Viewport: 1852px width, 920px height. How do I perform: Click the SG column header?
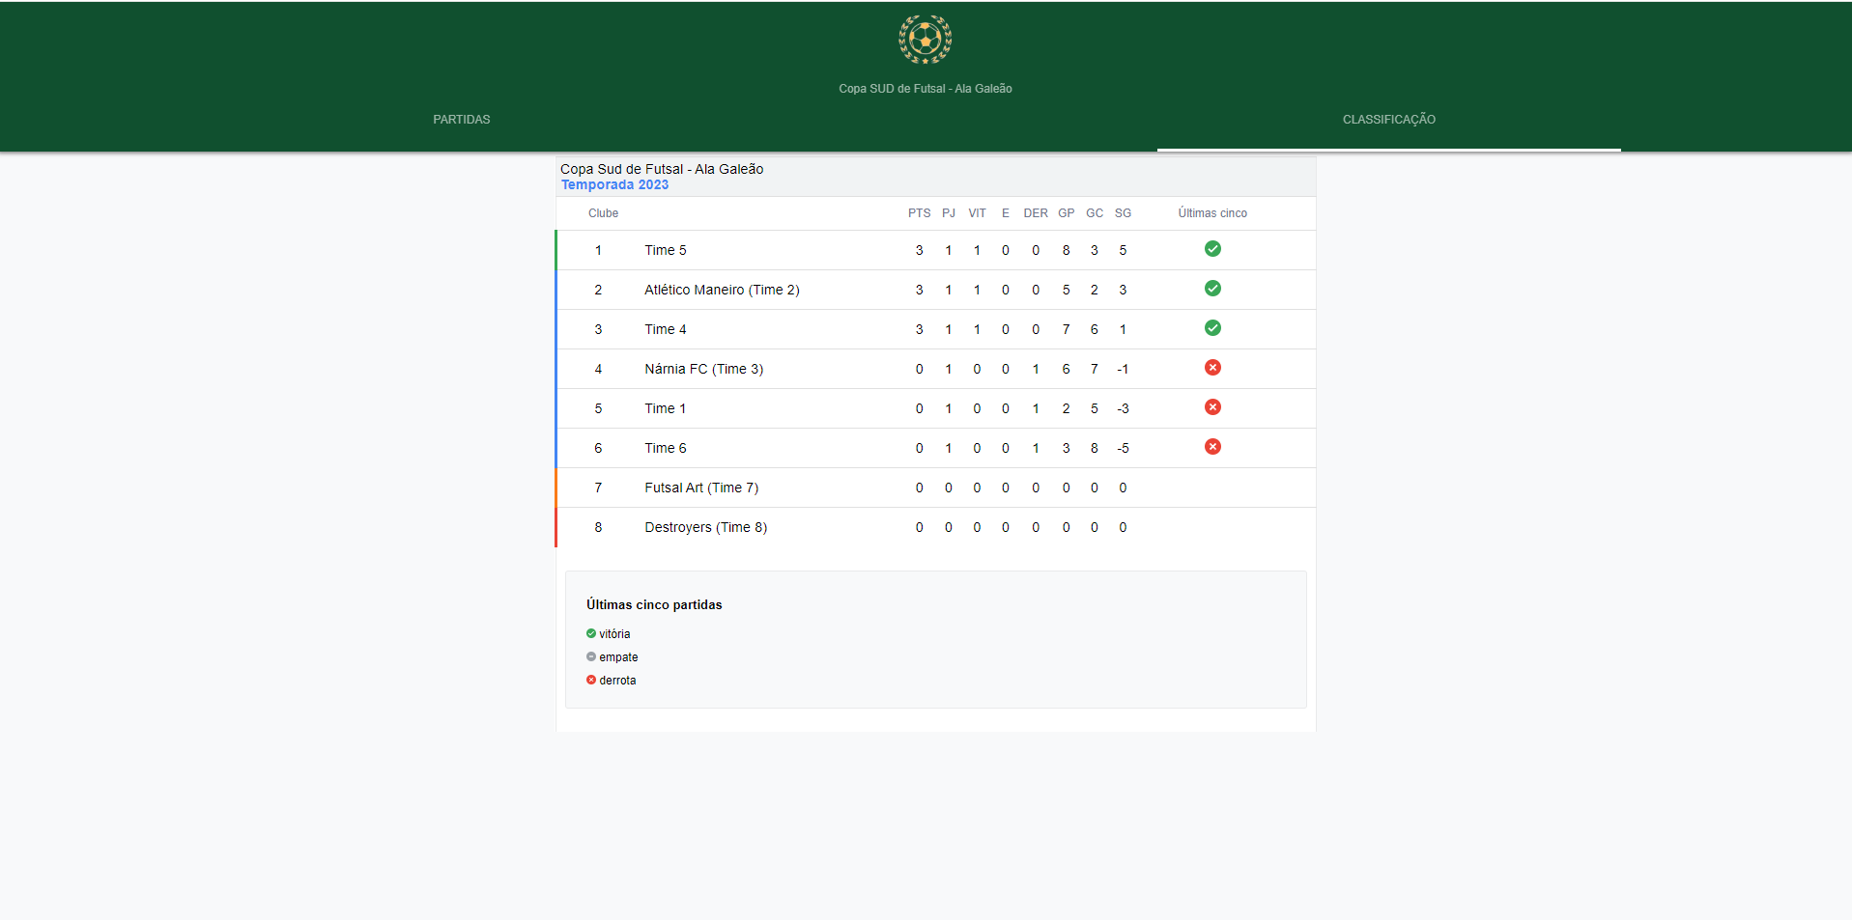(x=1123, y=213)
